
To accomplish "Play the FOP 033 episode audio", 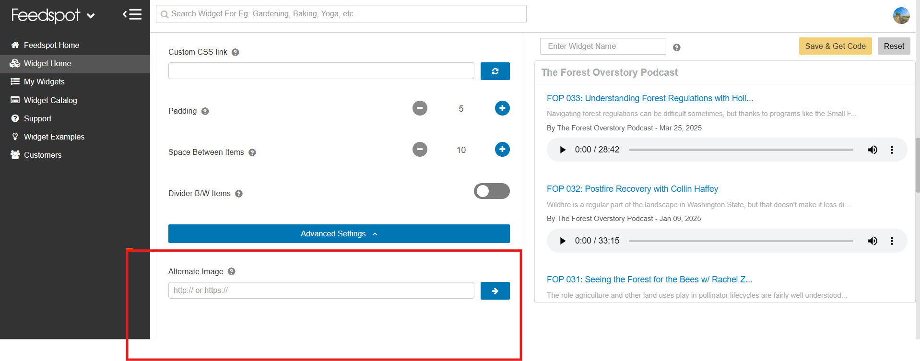I will click(x=563, y=150).
